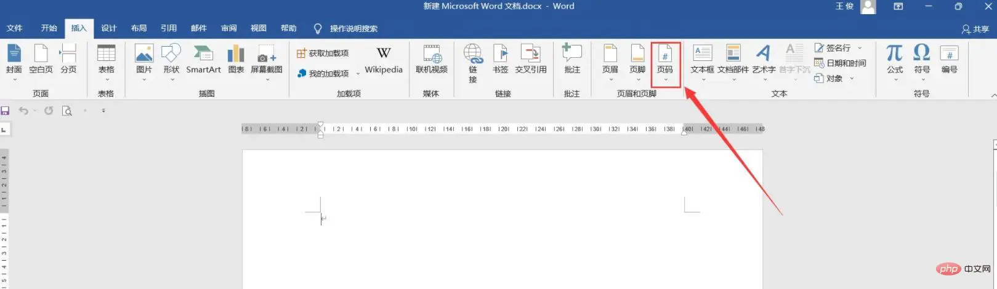Open the File (文件) tab
Image resolution: width=997 pixels, height=289 pixels.
click(x=15, y=28)
